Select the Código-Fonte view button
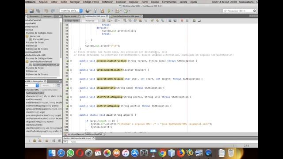This screenshot has width=283, height=159. coord(72,21)
